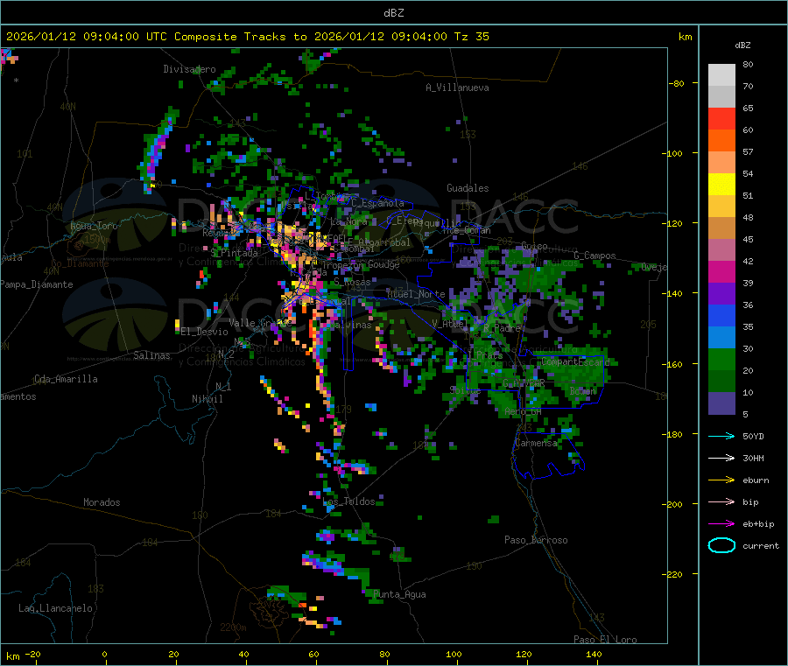
Task: Click the 'G_Campos' map label
Action: click(x=595, y=256)
